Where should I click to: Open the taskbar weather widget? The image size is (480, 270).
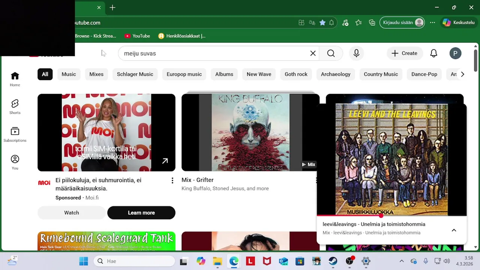12,261
